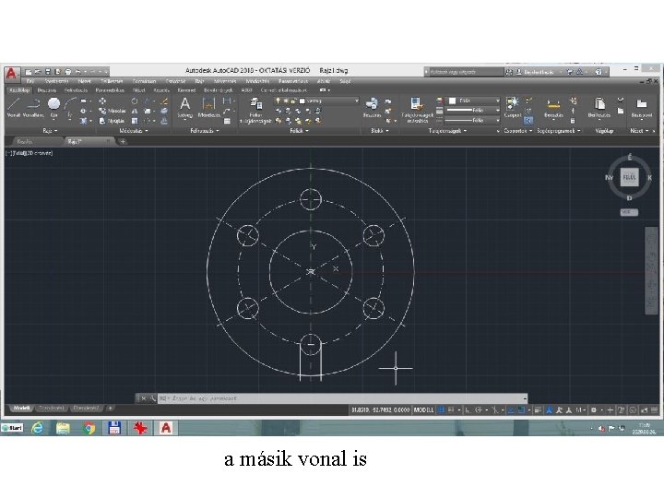The width and height of the screenshot is (664, 498).
Task: Expand the Blokk panel dropdown
Action: click(x=379, y=131)
